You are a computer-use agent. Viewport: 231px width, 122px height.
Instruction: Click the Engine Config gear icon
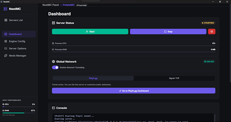coord(6,41)
